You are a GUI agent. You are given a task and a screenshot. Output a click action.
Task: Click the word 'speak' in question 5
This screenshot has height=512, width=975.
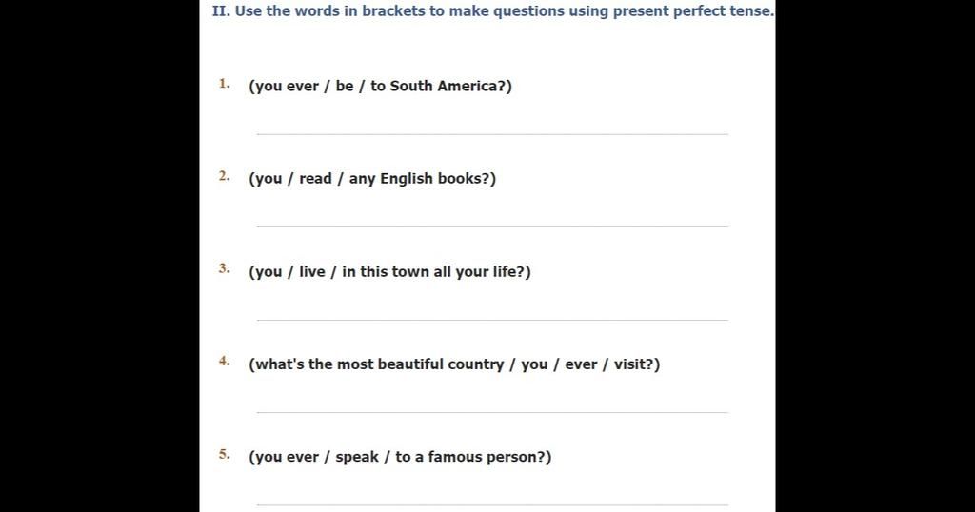[357, 458]
